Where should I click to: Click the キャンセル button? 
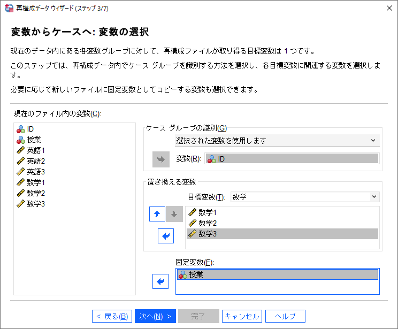tap(242, 316)
